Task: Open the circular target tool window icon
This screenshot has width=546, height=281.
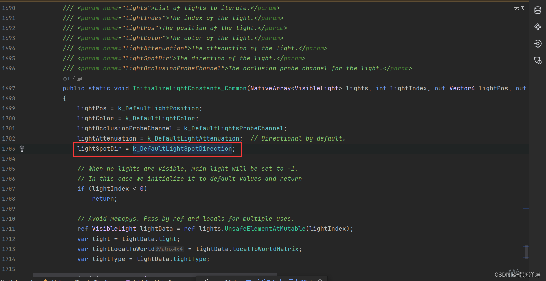Action: coord(538,43)
